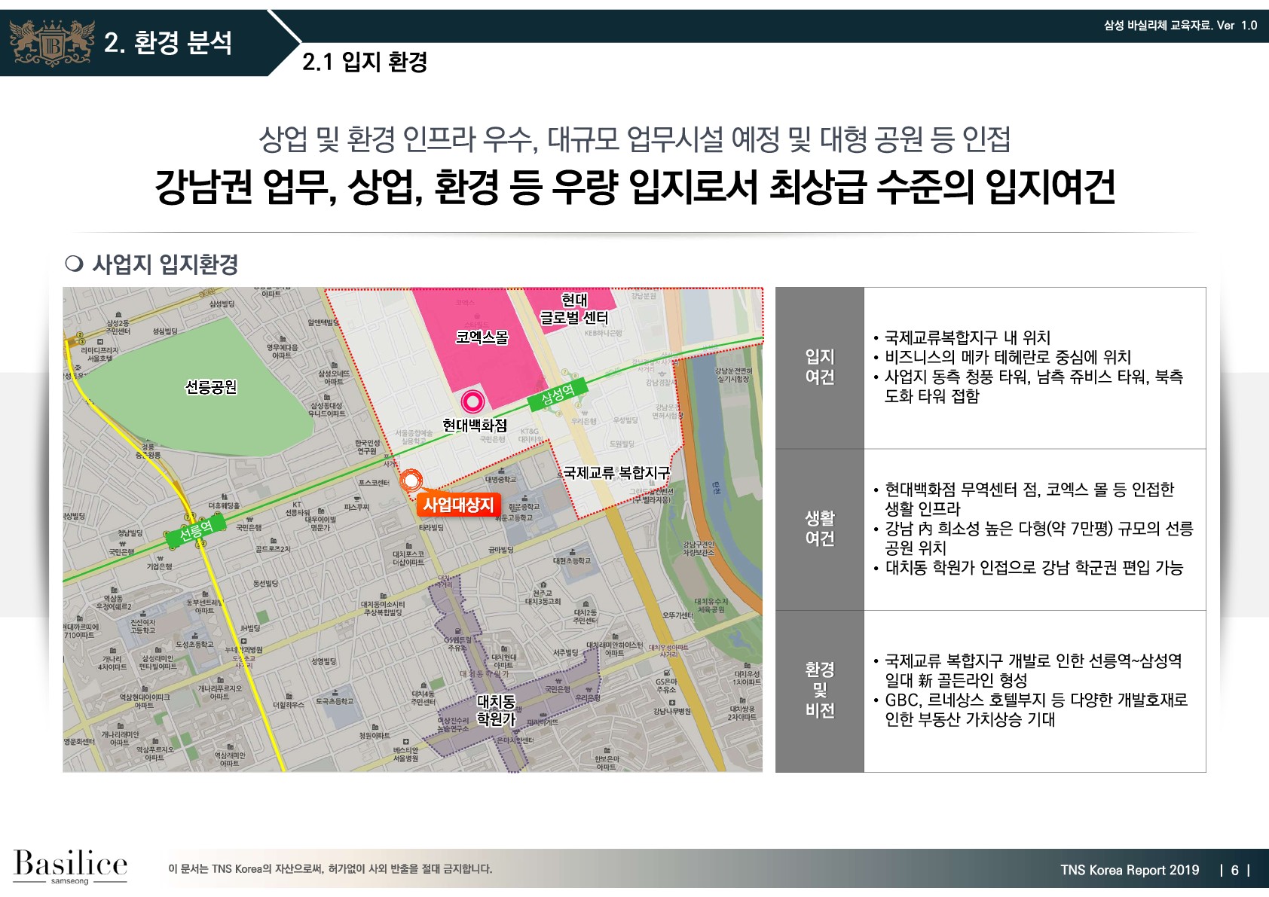This screenshot has height=897, width=1269.
Task: Click the 현대백화점 label on map
Action: [475, 426]
